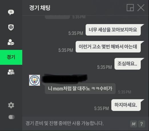Click the 경기 채팅 header title
149x131 pixels.
pos(40,8)
